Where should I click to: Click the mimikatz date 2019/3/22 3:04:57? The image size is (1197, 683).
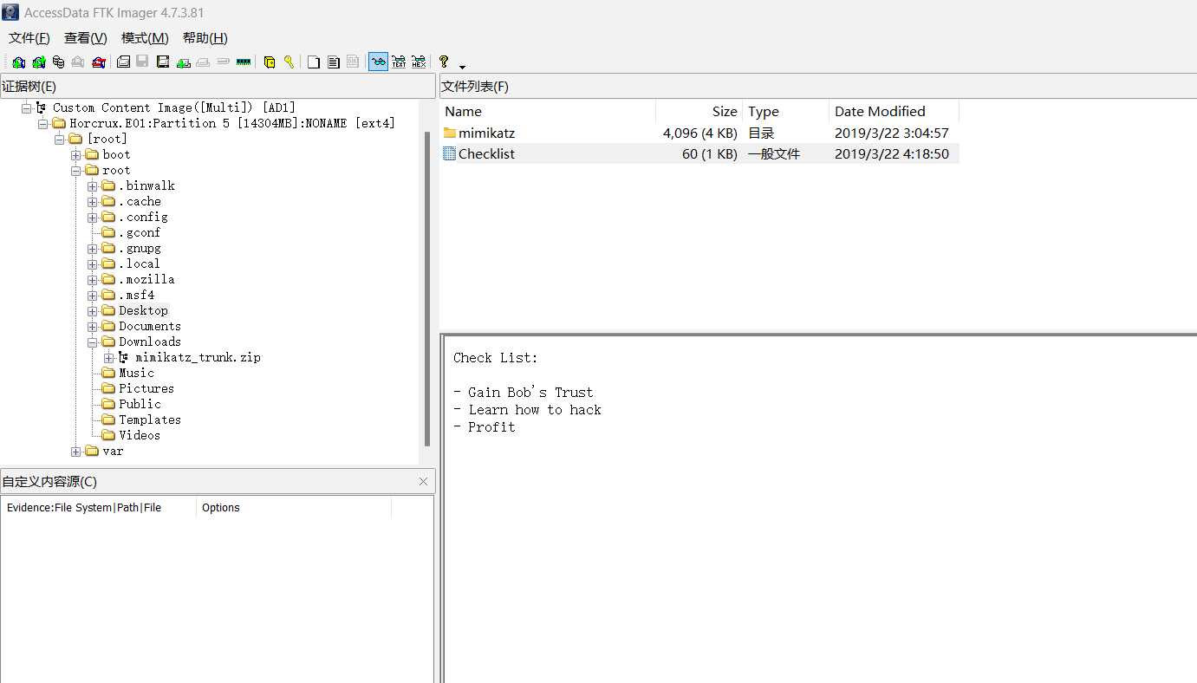(891, 133)
